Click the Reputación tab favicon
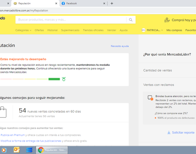Image resolution: width=196 pixels, height=154 pixels. tap(15, 3)
